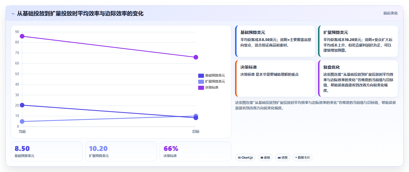Click the 10.20 扩量预算美元 stat card
409x172 pixels.
click(121, 151)
